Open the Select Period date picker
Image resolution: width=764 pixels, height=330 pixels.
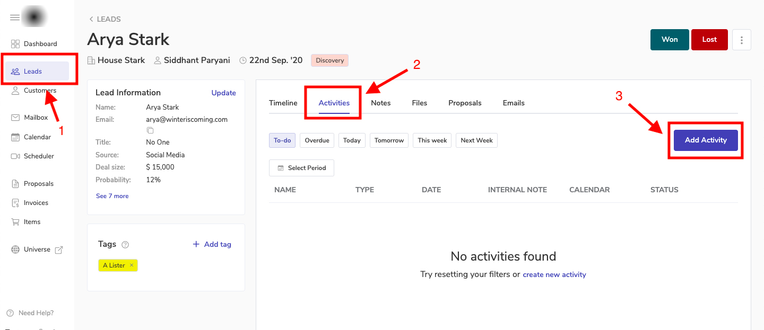(x=301, y=168)
